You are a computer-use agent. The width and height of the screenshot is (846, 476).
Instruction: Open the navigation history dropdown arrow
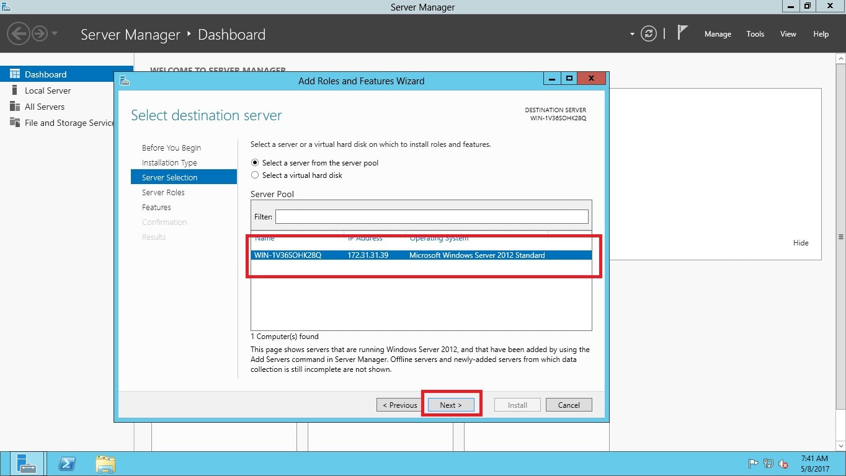55,33
